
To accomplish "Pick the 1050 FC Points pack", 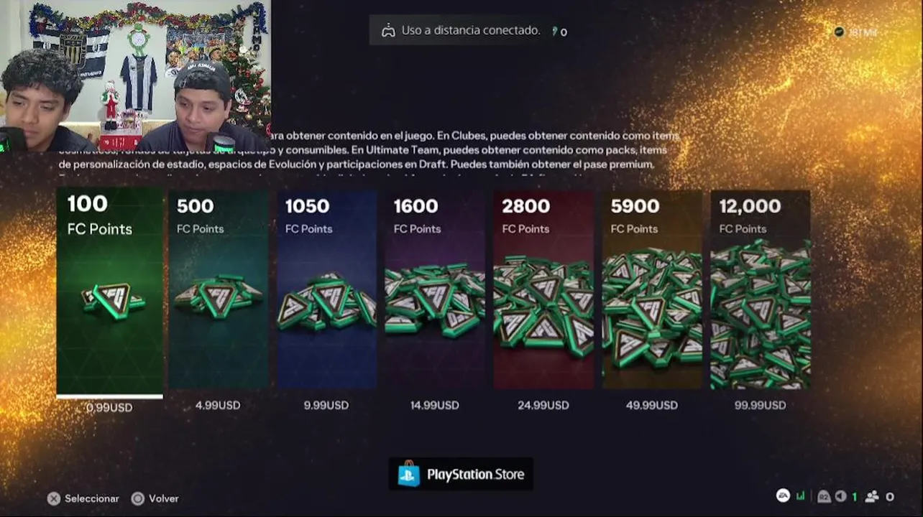I will point(327,289).
